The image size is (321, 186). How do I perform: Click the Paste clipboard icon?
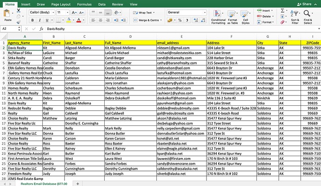[x=7, y=14]
